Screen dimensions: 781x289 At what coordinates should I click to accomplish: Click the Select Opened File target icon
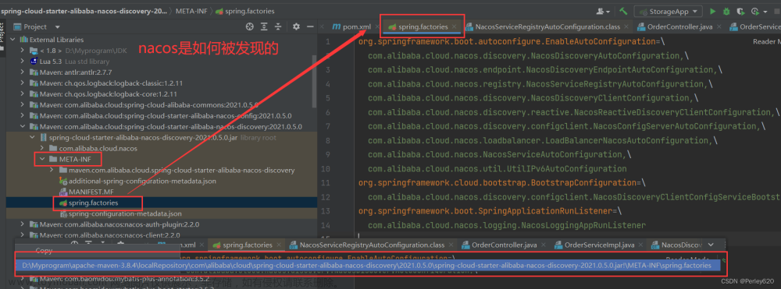point(250,26)
